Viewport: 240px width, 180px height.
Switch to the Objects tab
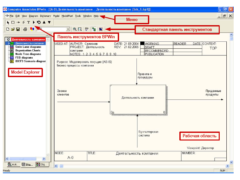click(x=42, y=164)
